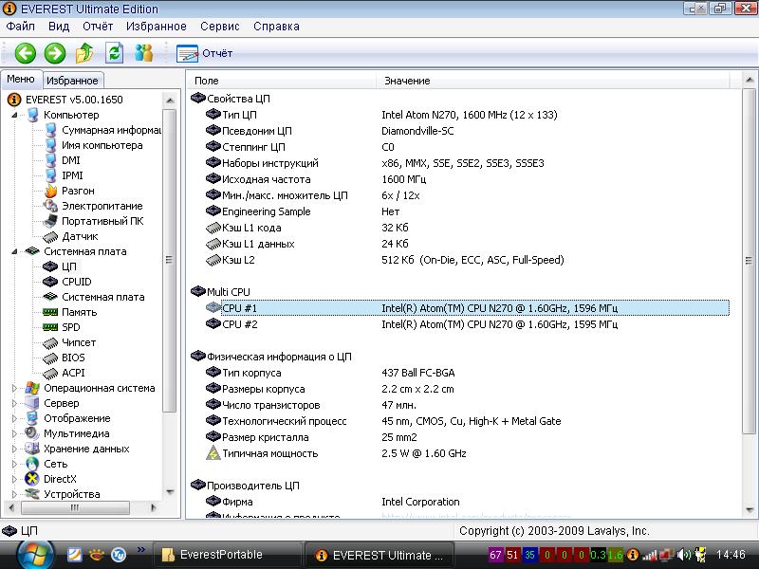Select the Сеть globe icon
This screenshot has height=569, width=759.
click(x=32, y=464)
